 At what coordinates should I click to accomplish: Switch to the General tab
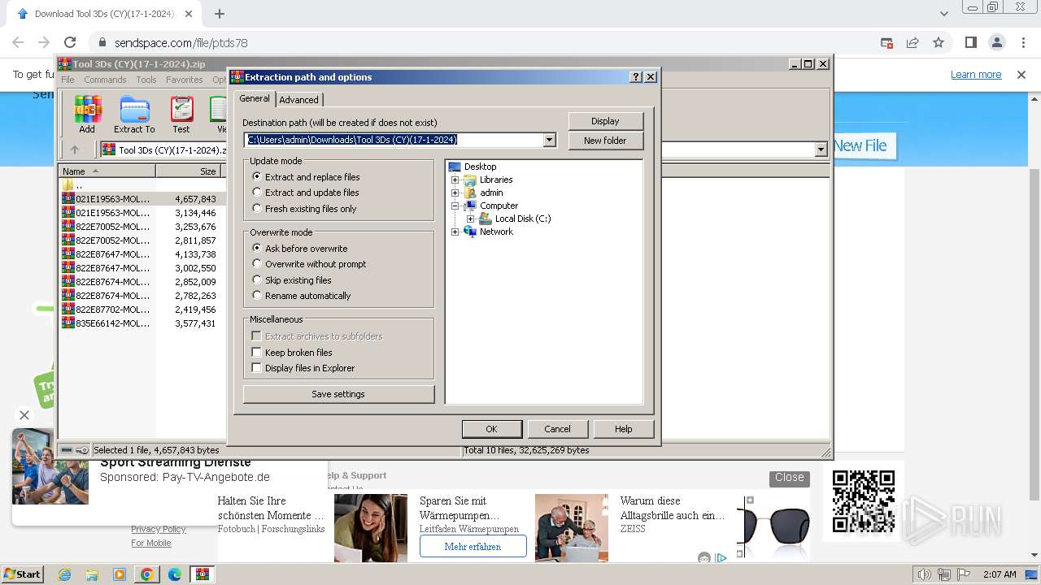click(255, 98)
